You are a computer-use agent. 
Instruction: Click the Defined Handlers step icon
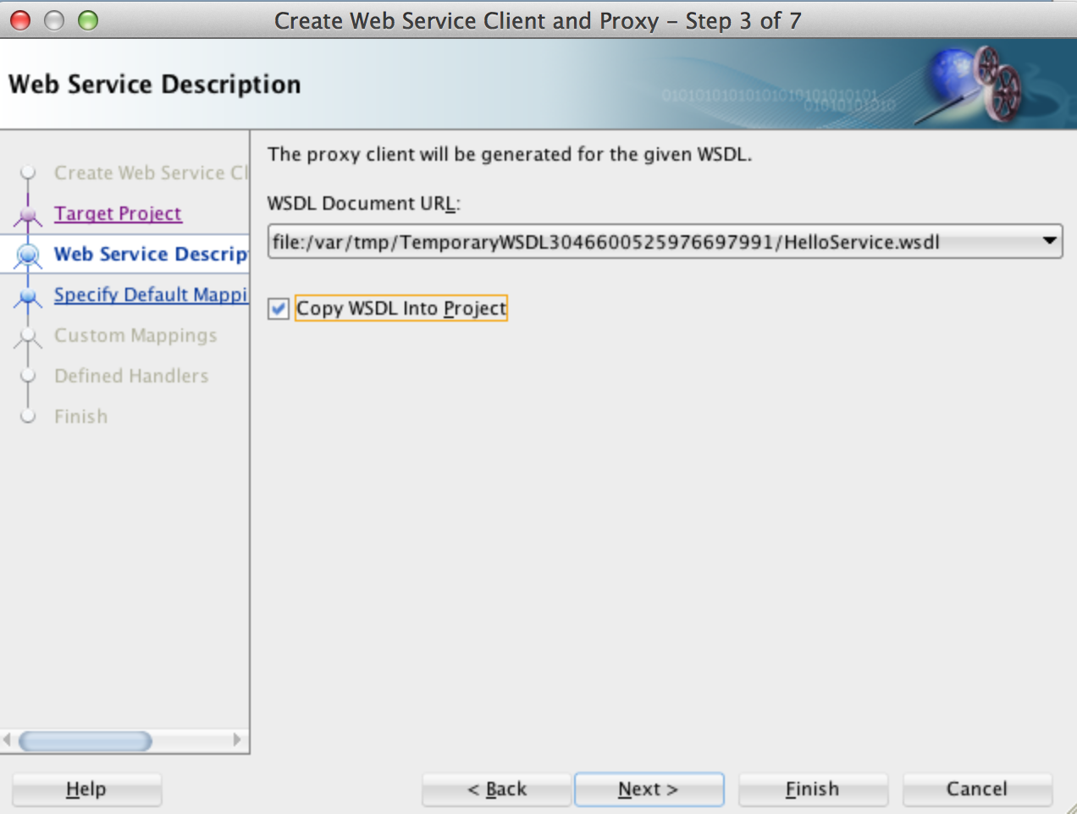tap(28, 376)
